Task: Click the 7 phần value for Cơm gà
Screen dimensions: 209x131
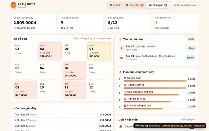Action: pos(192,93)
